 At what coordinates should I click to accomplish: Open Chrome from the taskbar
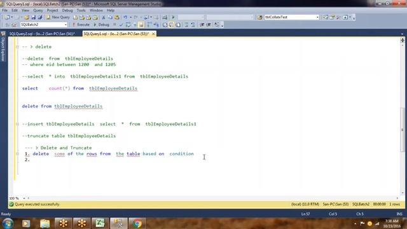tap(137, 223)
